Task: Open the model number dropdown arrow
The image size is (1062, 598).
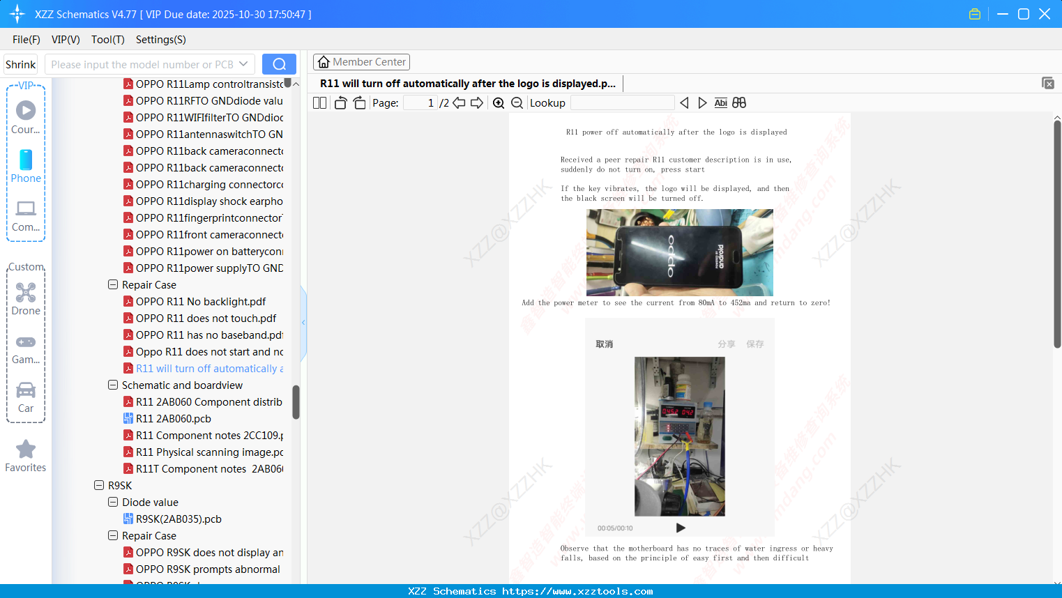Action: [x=243, y=64]
